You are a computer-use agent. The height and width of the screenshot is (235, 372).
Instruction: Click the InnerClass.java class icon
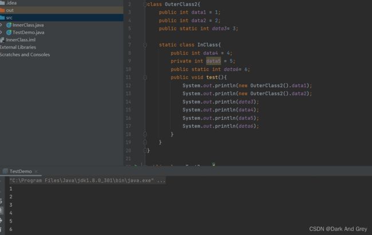point(9,25)
